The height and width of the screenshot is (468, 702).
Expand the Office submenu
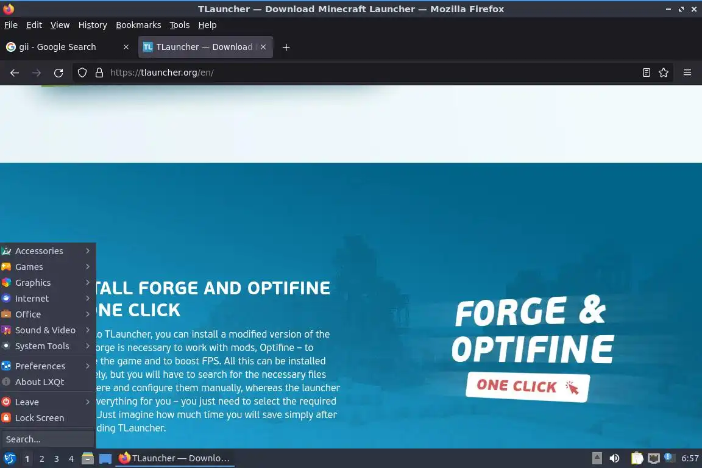pos(48,314)
